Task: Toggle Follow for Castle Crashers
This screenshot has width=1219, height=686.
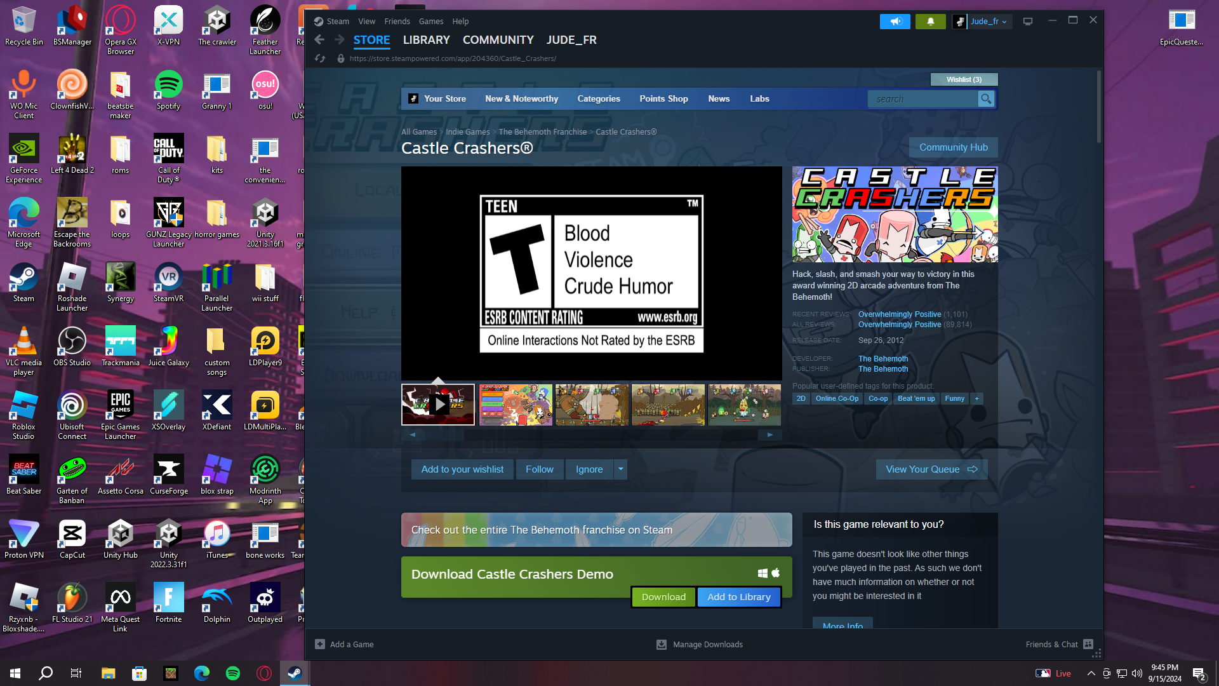Action: pos(539,469)
